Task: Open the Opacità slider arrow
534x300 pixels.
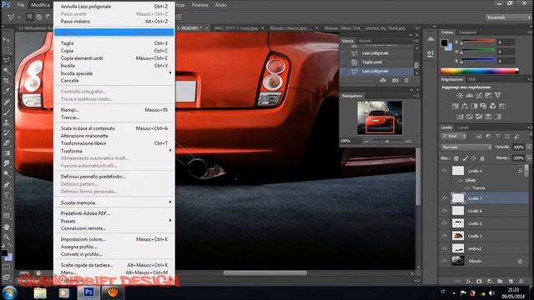Action: pos(529,147)
